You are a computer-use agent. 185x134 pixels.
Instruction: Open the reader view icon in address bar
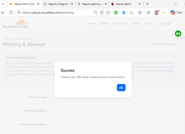[x=102, y=13]
